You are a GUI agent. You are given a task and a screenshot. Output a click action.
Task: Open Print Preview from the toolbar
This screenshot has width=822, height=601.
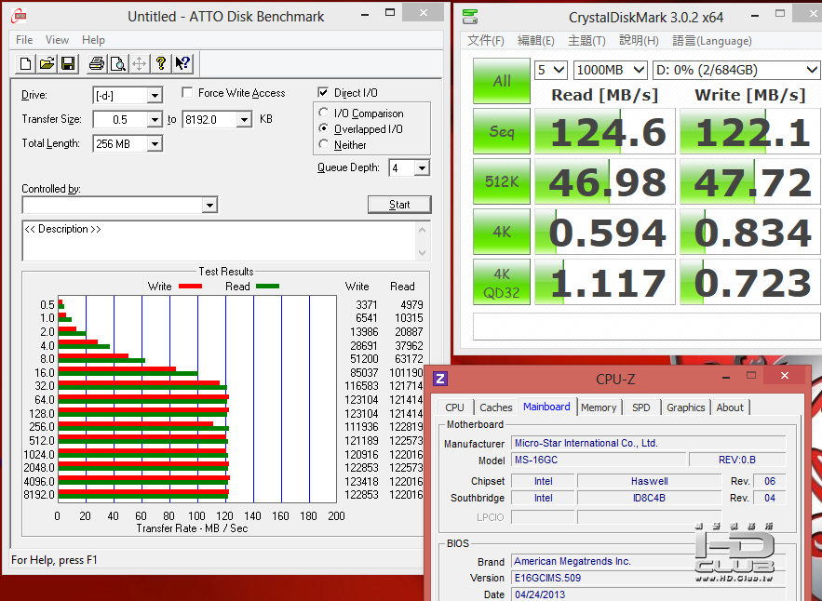(x=118, y=63)
